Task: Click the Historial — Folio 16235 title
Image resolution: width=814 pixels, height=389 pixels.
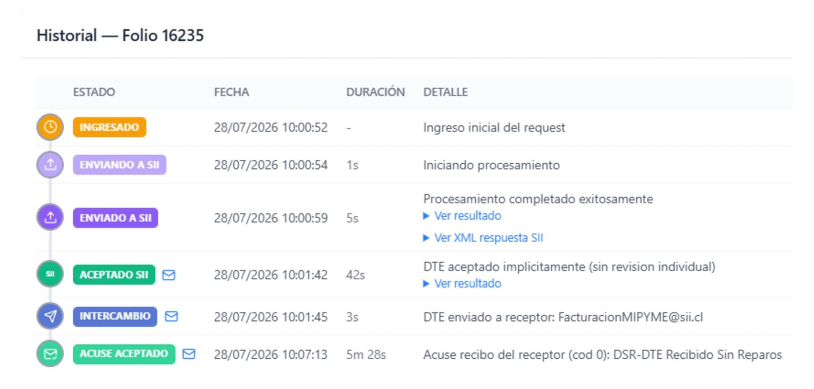Action: point(120,35)
